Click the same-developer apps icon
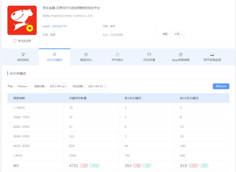The image size is (236, 172). 212,55
